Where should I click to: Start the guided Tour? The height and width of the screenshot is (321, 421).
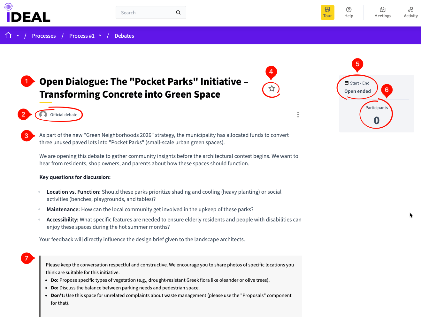[327, 12]
